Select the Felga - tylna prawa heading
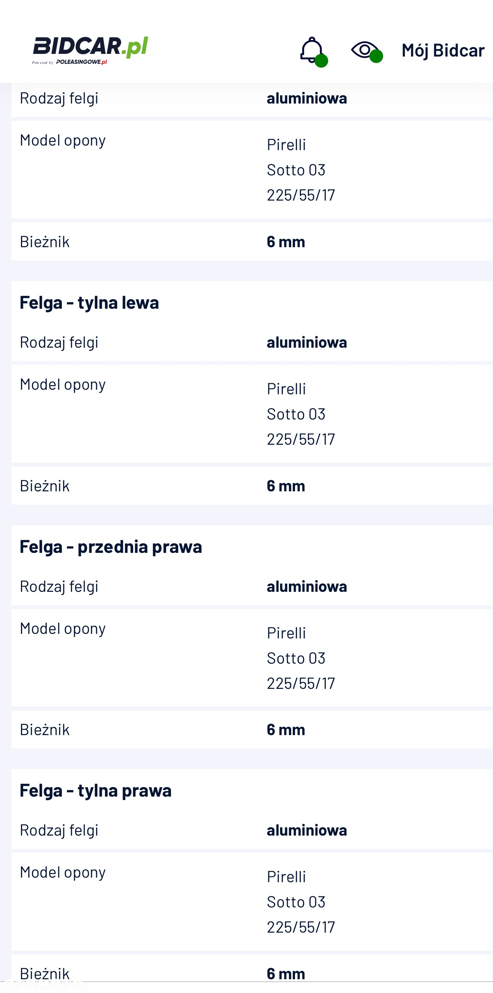 pos(95,791)
